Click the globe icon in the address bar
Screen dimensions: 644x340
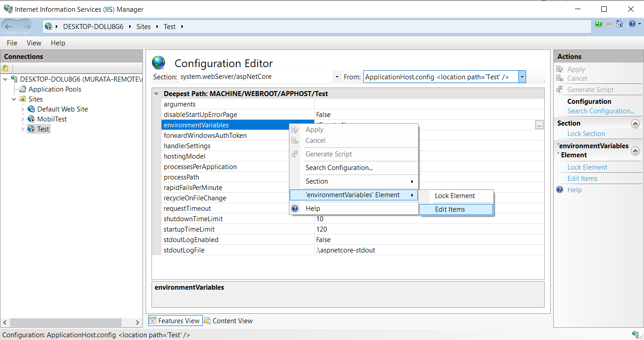point(49,26)
